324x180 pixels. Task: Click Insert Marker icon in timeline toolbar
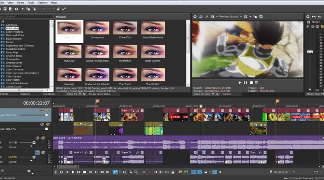[180, 172]
